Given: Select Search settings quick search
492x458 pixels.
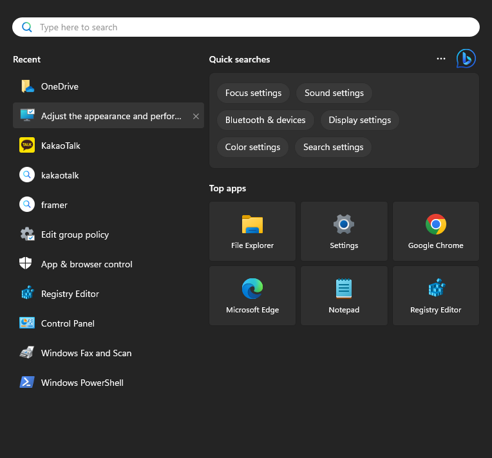Looking at the screenshot, I should coord(333,148).
